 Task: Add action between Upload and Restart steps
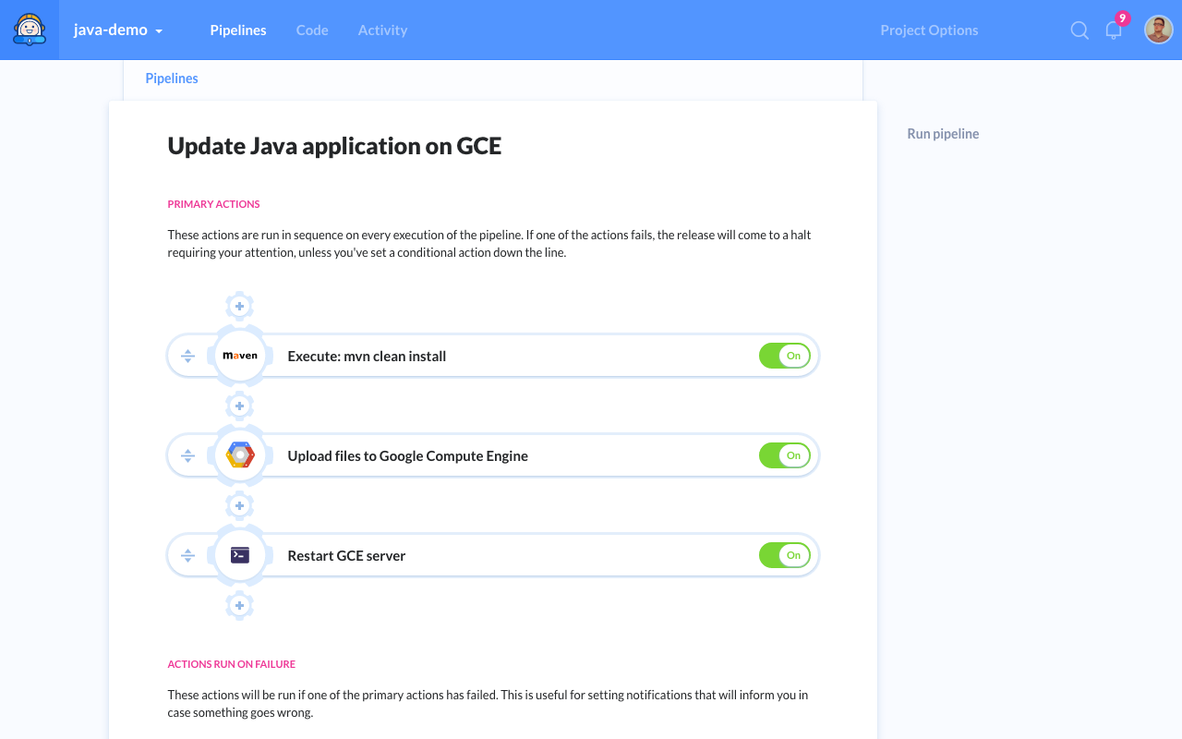pyautogui.click(x=239, y=505)
